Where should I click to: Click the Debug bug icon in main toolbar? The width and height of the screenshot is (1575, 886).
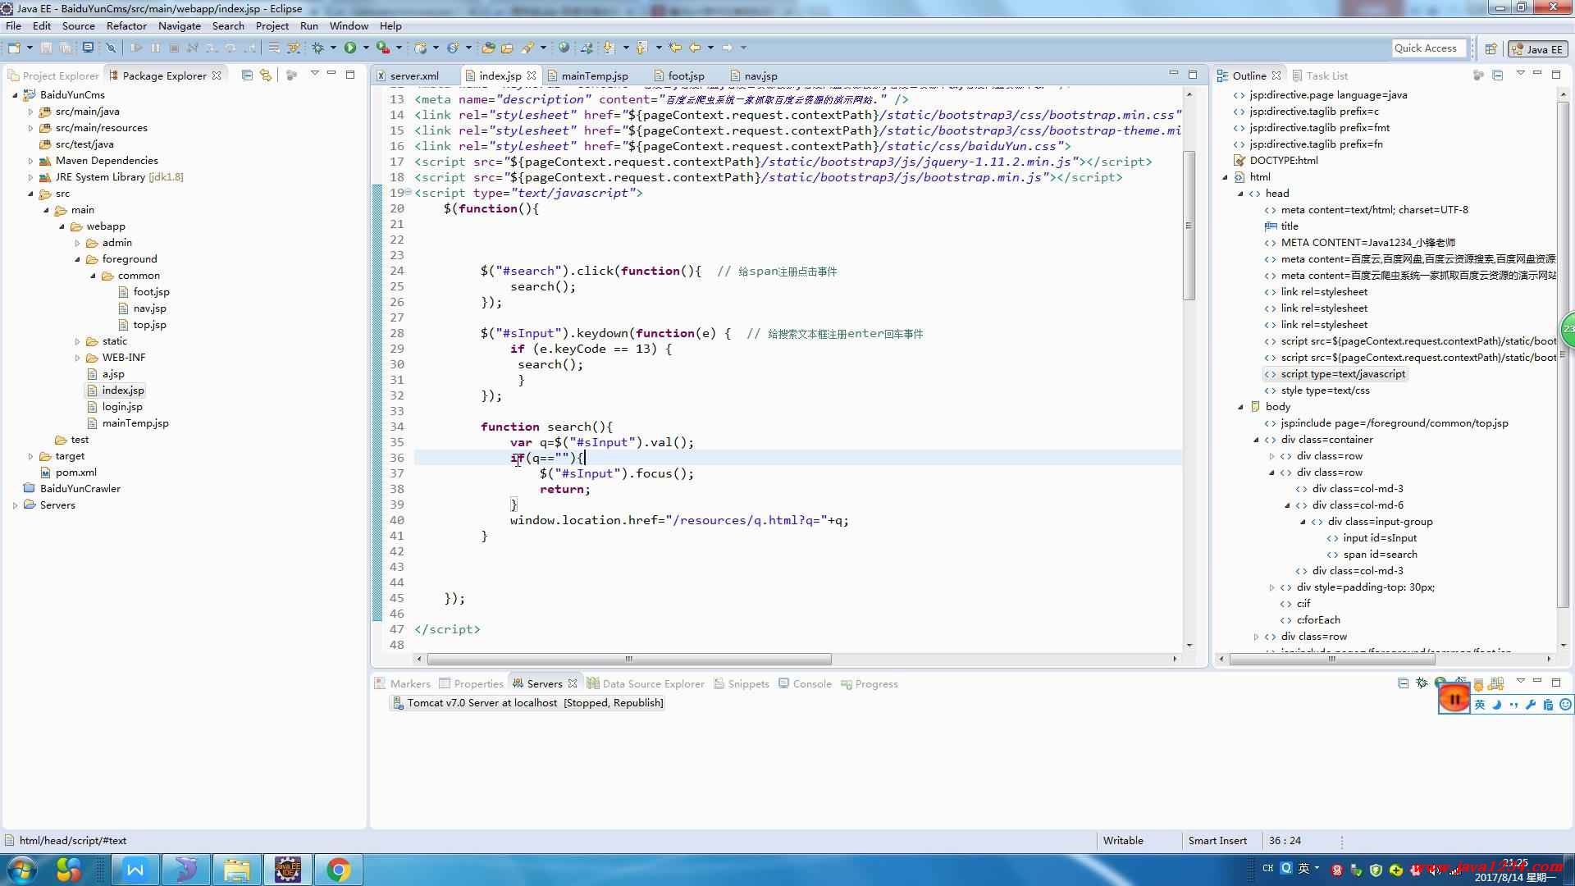(318, 48)
